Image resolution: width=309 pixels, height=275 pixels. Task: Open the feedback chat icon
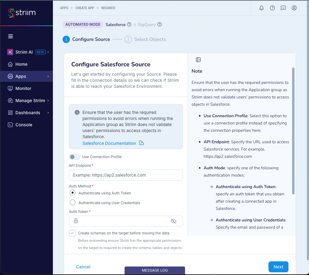click(283, 8)
